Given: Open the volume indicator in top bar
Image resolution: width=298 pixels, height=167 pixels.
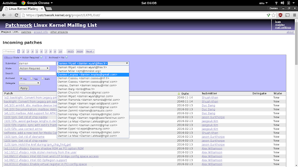Looking at the screenshot, I should (x=283, y=3).
